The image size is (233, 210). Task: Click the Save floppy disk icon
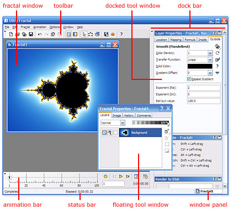tap(31, 34)
